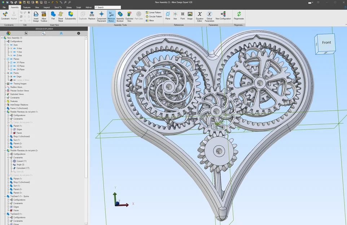The height and width of the screenshot is (225, 347).
Task: Click the Front face of view cube
Action: (326, 42)
